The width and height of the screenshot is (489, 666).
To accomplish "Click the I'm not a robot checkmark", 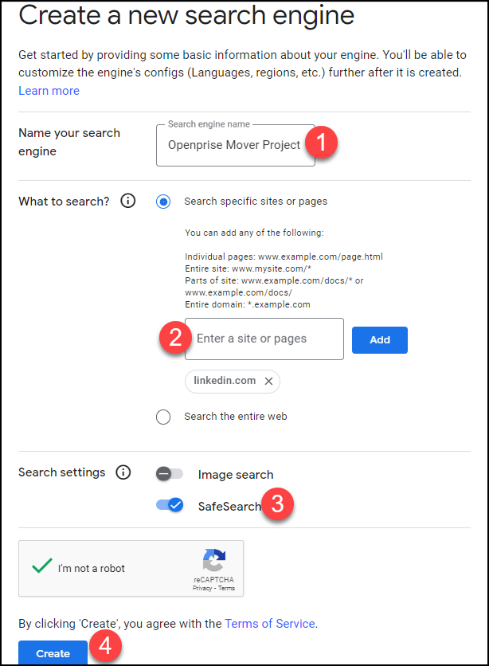I will 41,567.
